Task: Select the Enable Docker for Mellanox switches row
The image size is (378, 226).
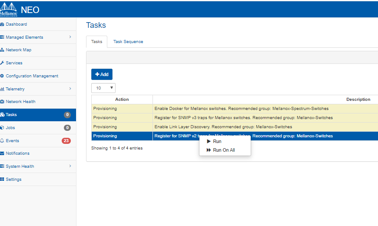Action: (235, 109)
